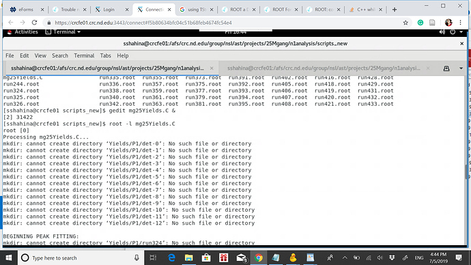The width and height of the screenshot is (471, 265).
Task: Open Microsoft Edge from taskbar
Action: (171, 257)
